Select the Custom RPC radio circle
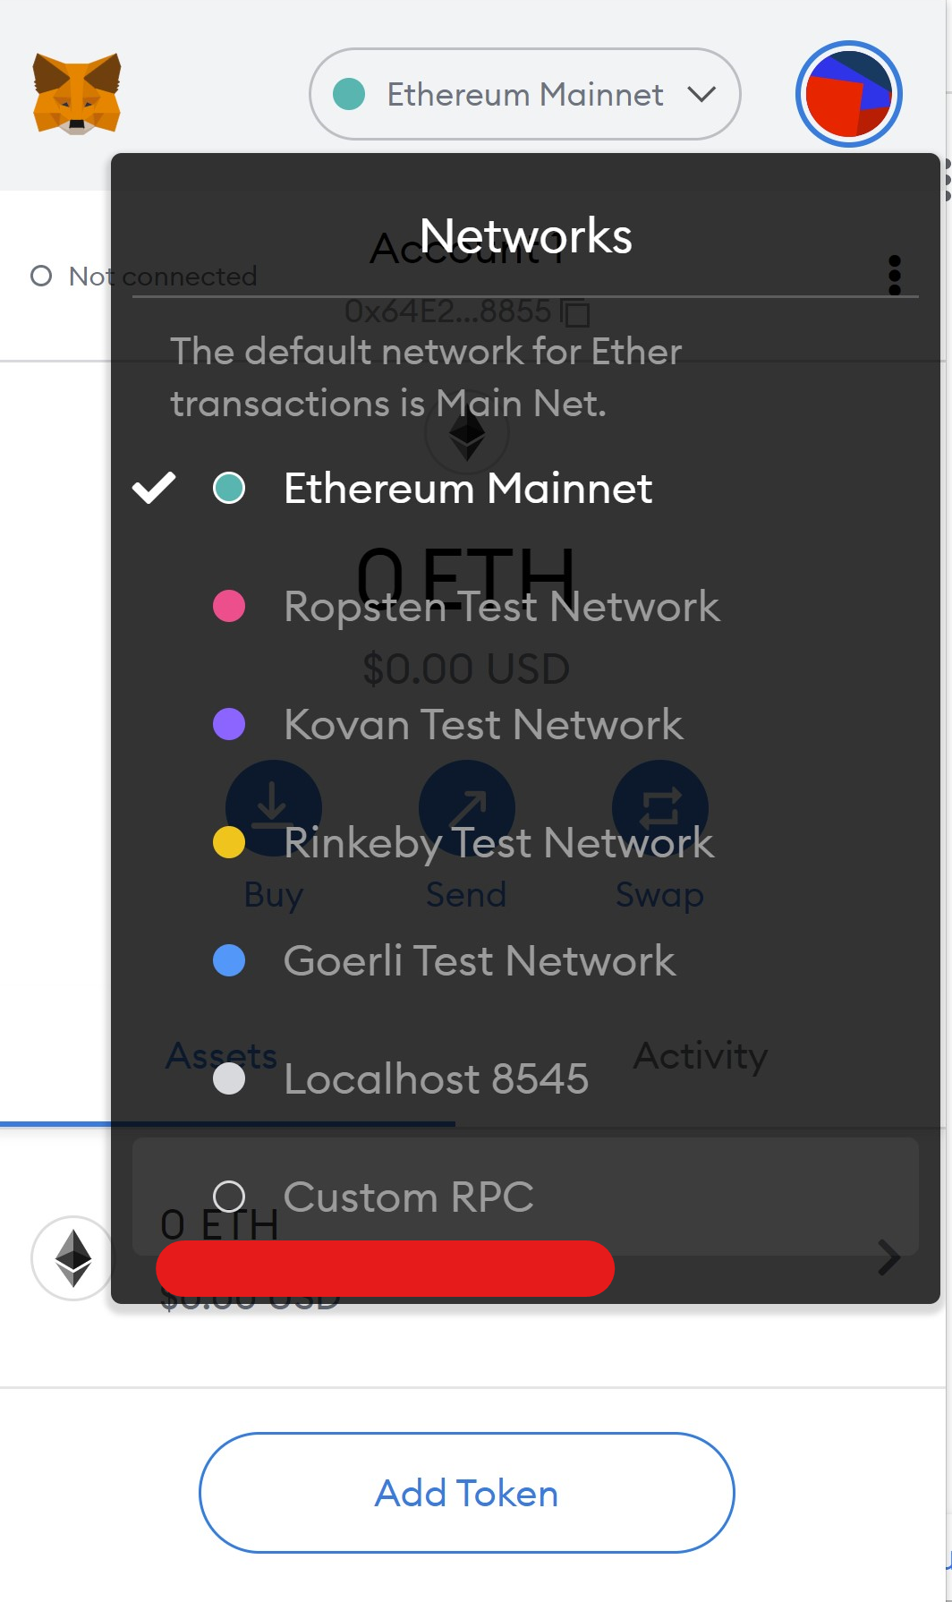Viewport: 952px width, 1602px height. point(229,1197)
